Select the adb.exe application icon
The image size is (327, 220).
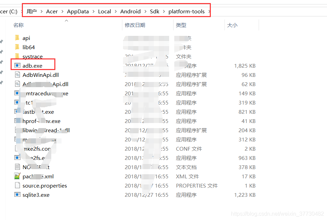[x=17, y=66]
